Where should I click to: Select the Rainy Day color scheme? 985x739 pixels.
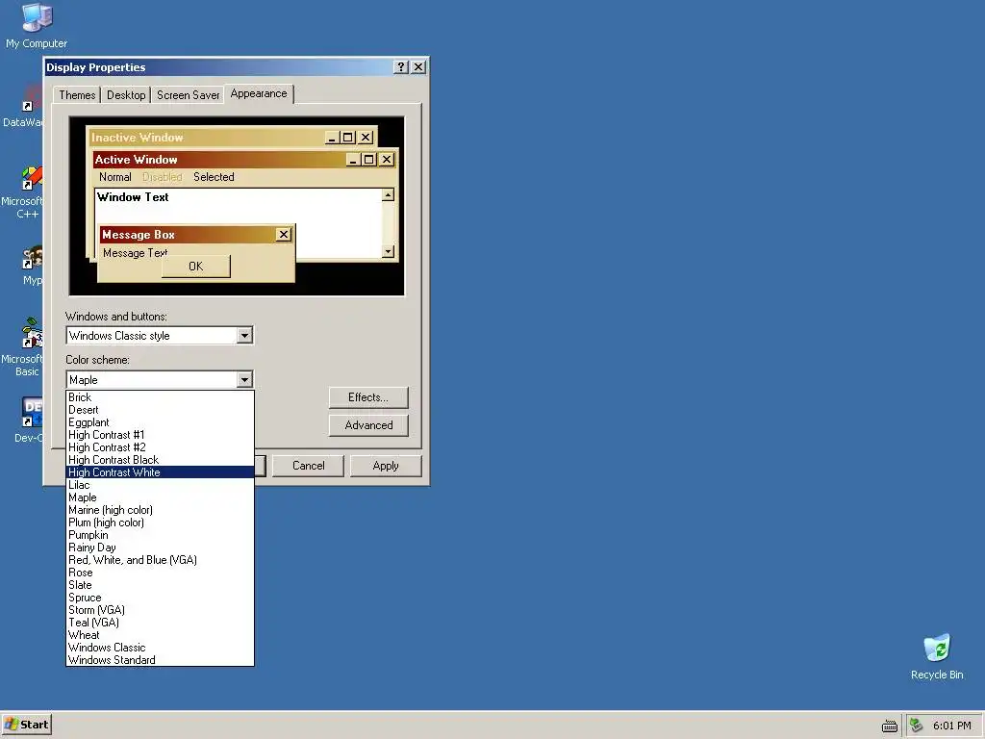[x=161, y=548]
